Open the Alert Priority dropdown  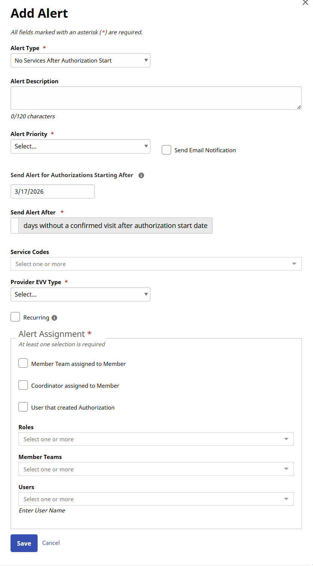(80, 147)
